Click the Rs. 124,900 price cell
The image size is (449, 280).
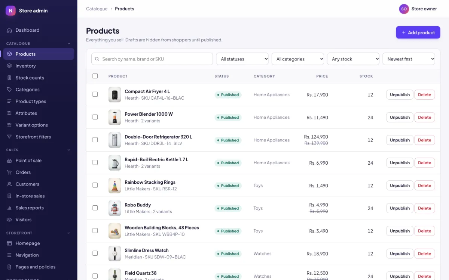click(x=316, y=137)
